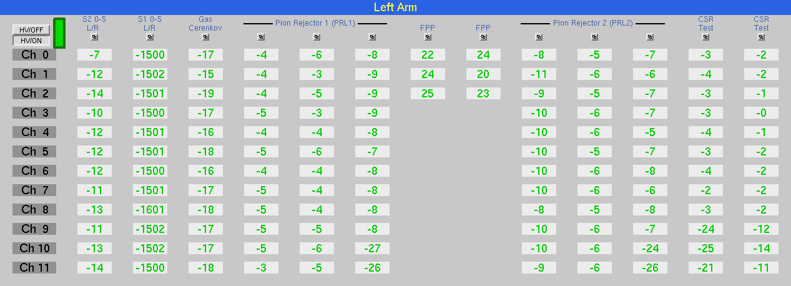Image resolution: width=791 pixels, height=286 pixels.
Task: Click S2 value -10 in Ch 3 row
Action: [94, 113]
